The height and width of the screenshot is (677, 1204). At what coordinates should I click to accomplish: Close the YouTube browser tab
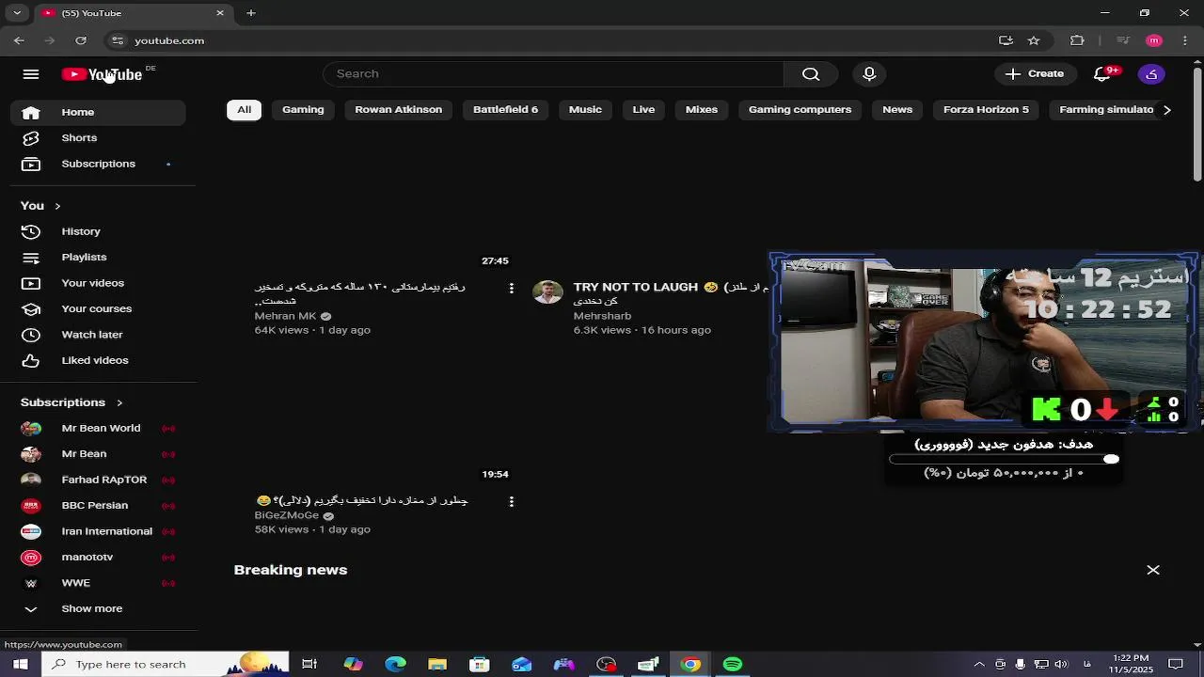point(220,13)
